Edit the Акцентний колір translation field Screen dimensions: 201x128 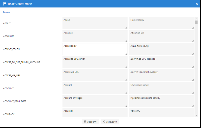pyautogui.click(x=162, y=49)
